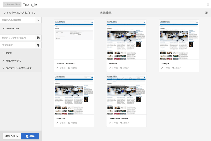Viewport: 211px width, 141px height.
Task: Click the pencil icon on Products card
Action: (x=110, y=68)
